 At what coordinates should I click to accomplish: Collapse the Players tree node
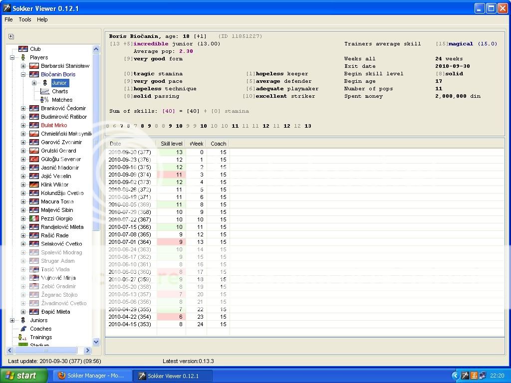[12, 57]
